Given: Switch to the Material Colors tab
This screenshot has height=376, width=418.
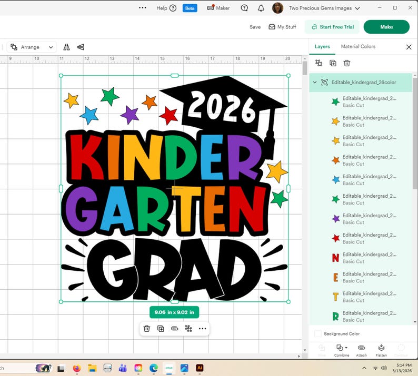Looking at the screenshot, I should coord(358,47).
